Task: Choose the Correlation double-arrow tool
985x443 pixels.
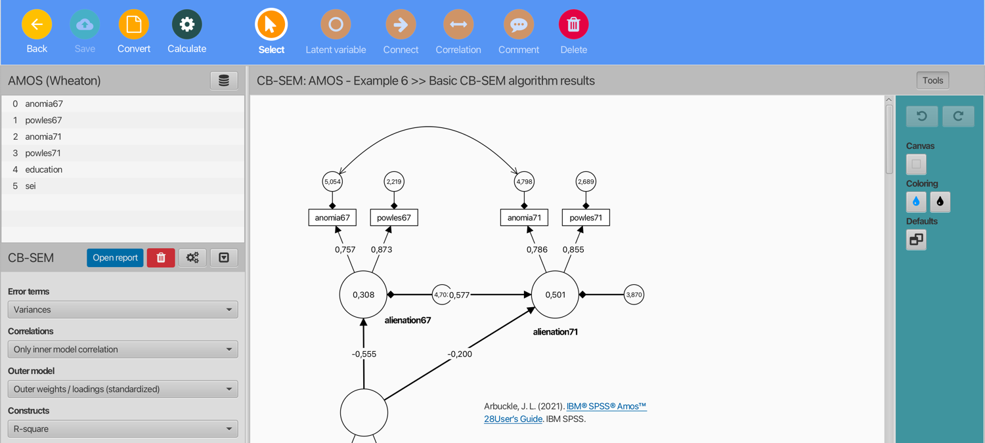Action: coord(458,25)
